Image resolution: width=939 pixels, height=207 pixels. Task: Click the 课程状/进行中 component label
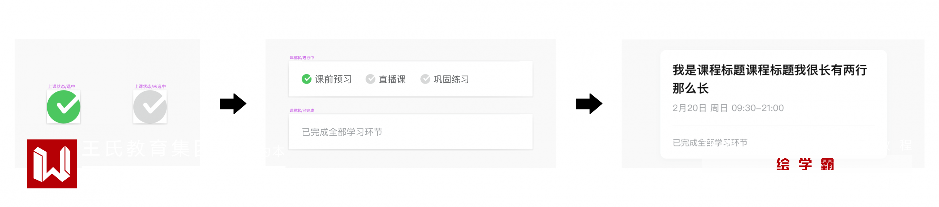(301, 58)
